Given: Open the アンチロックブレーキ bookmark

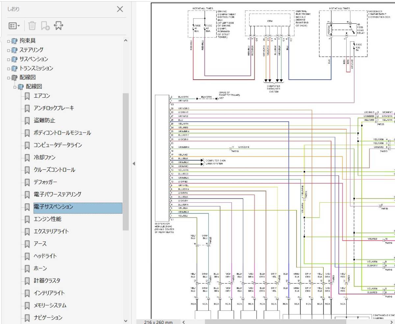Looking at the screenshot, I should tap(54, 108).
